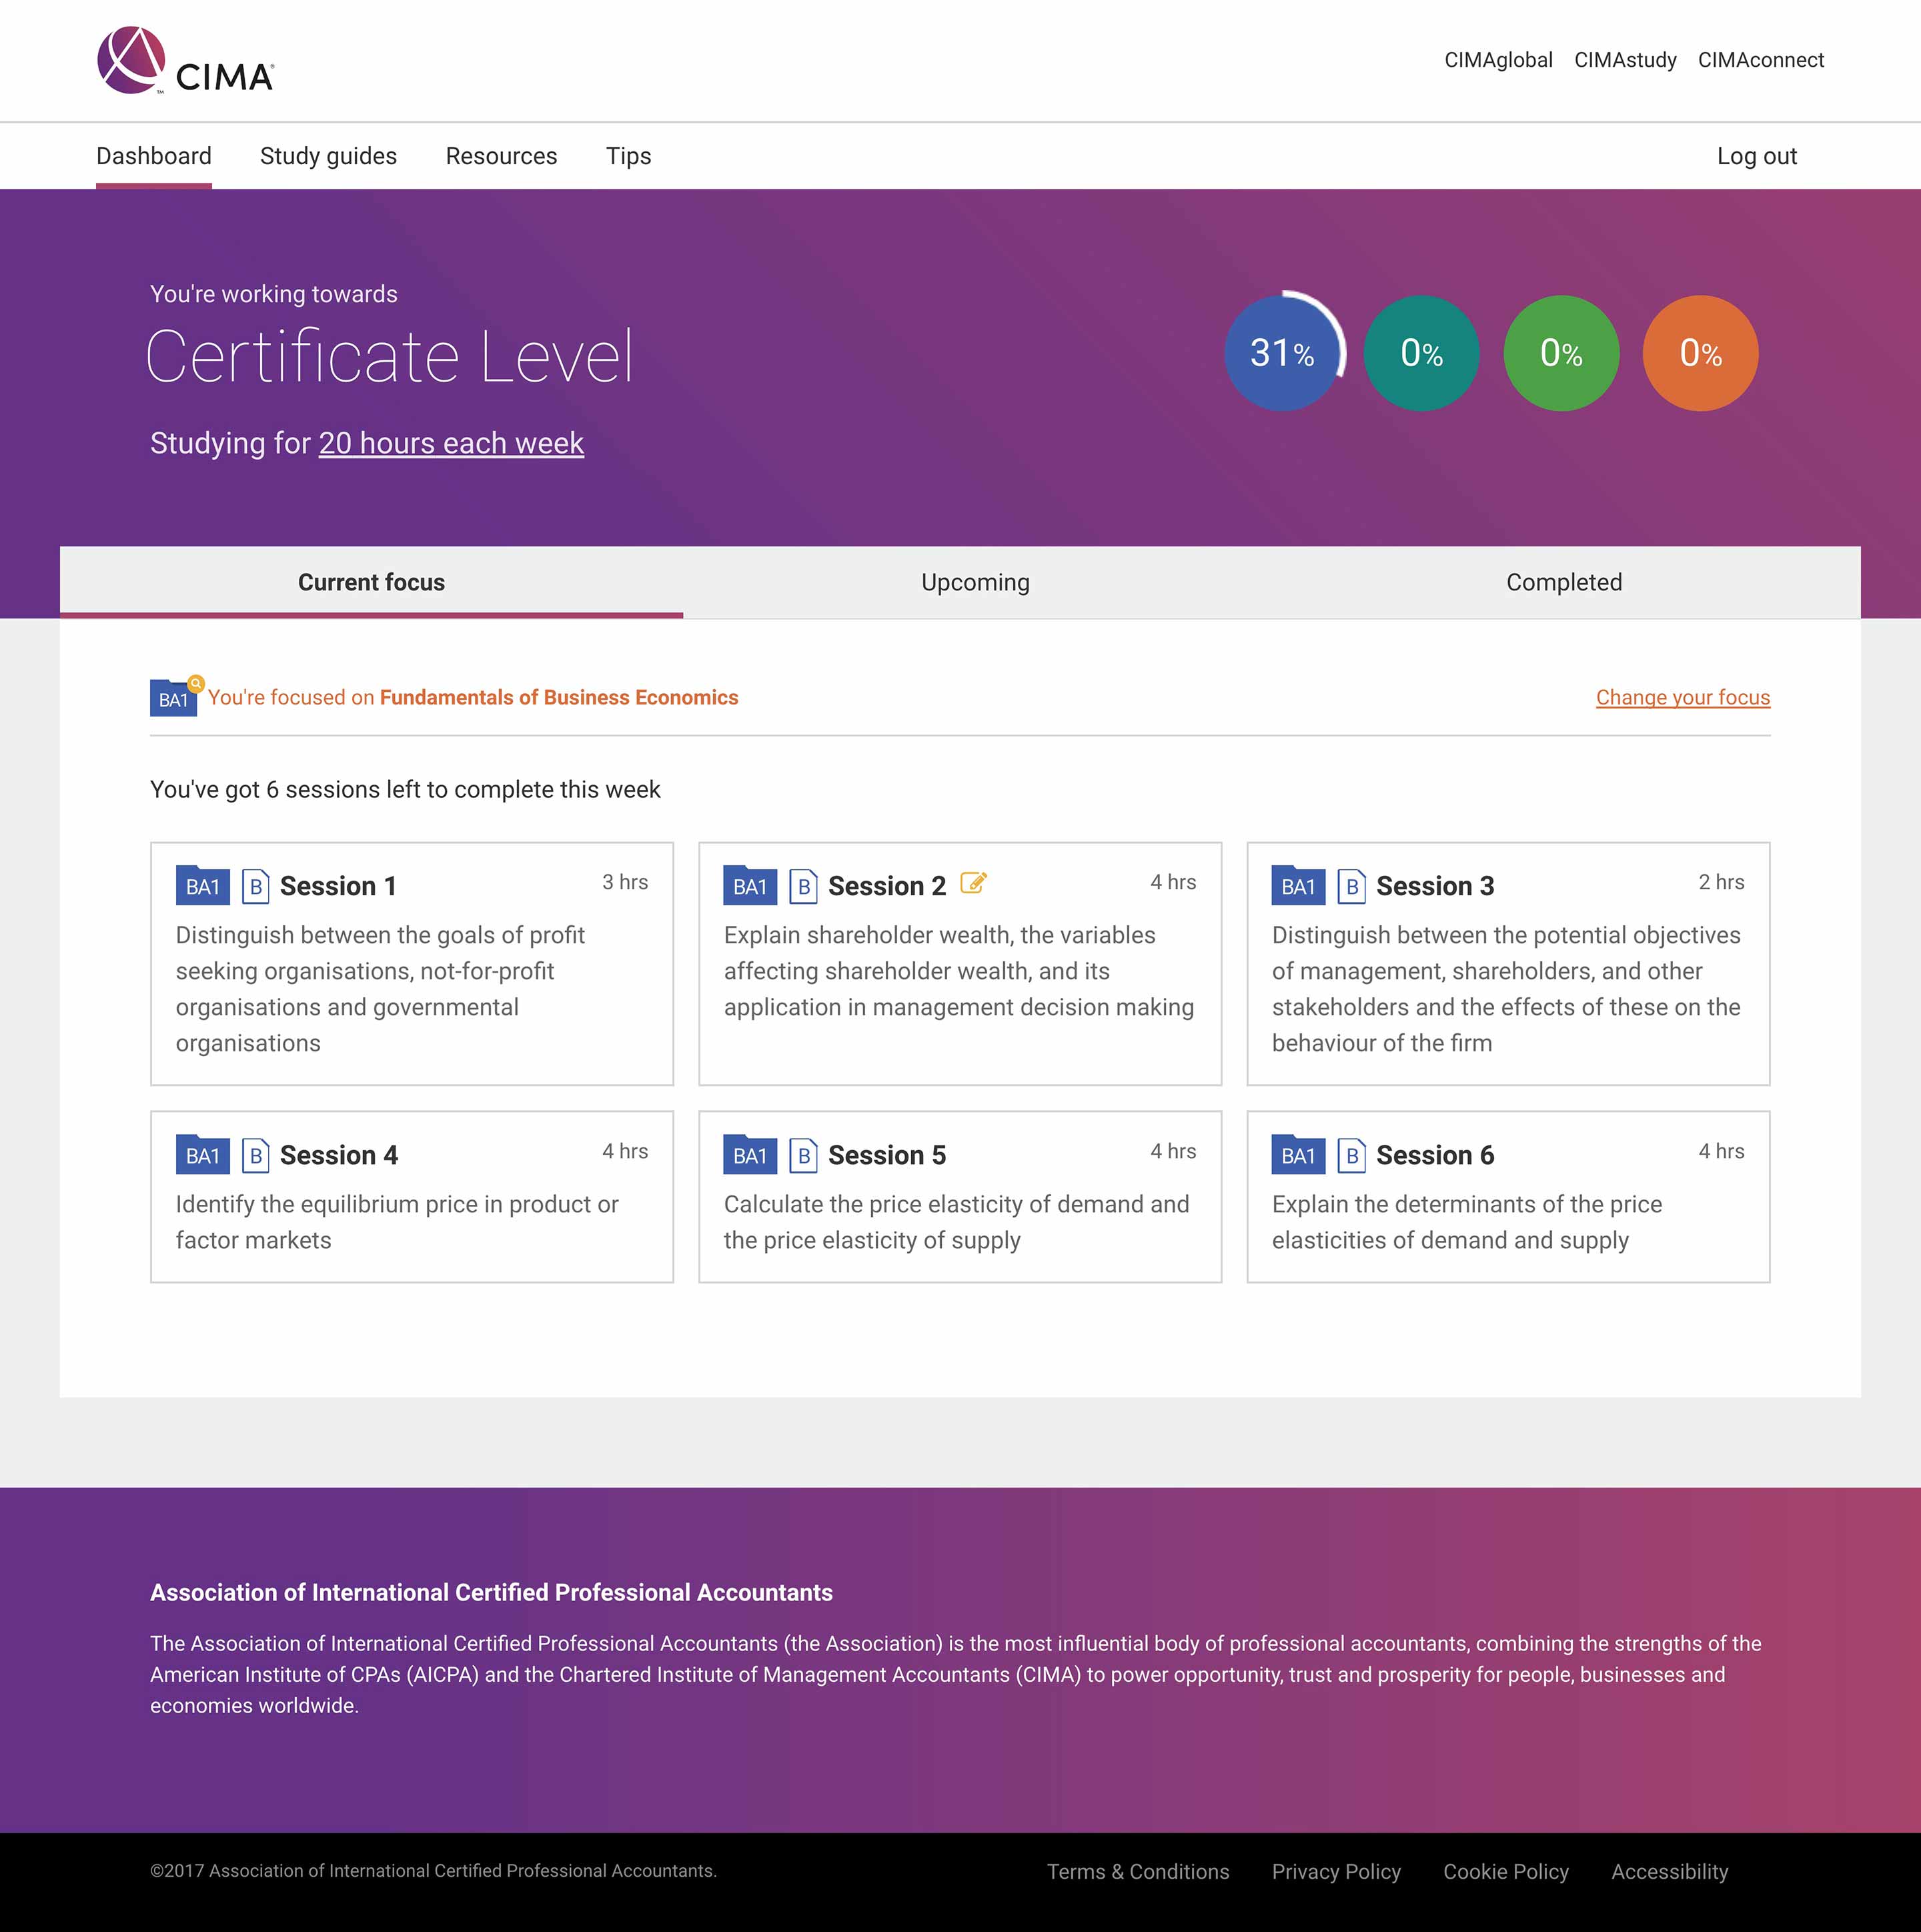Click the '3 hrs' label on Session 1

625,882
